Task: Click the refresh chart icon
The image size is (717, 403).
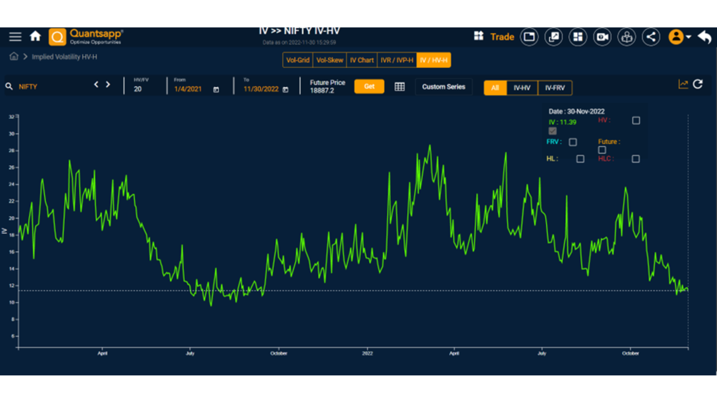Action: pos(698,84)
